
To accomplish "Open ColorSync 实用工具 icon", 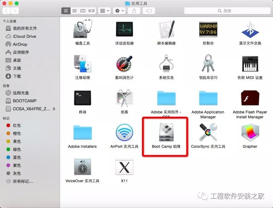I will coord(208,132).
